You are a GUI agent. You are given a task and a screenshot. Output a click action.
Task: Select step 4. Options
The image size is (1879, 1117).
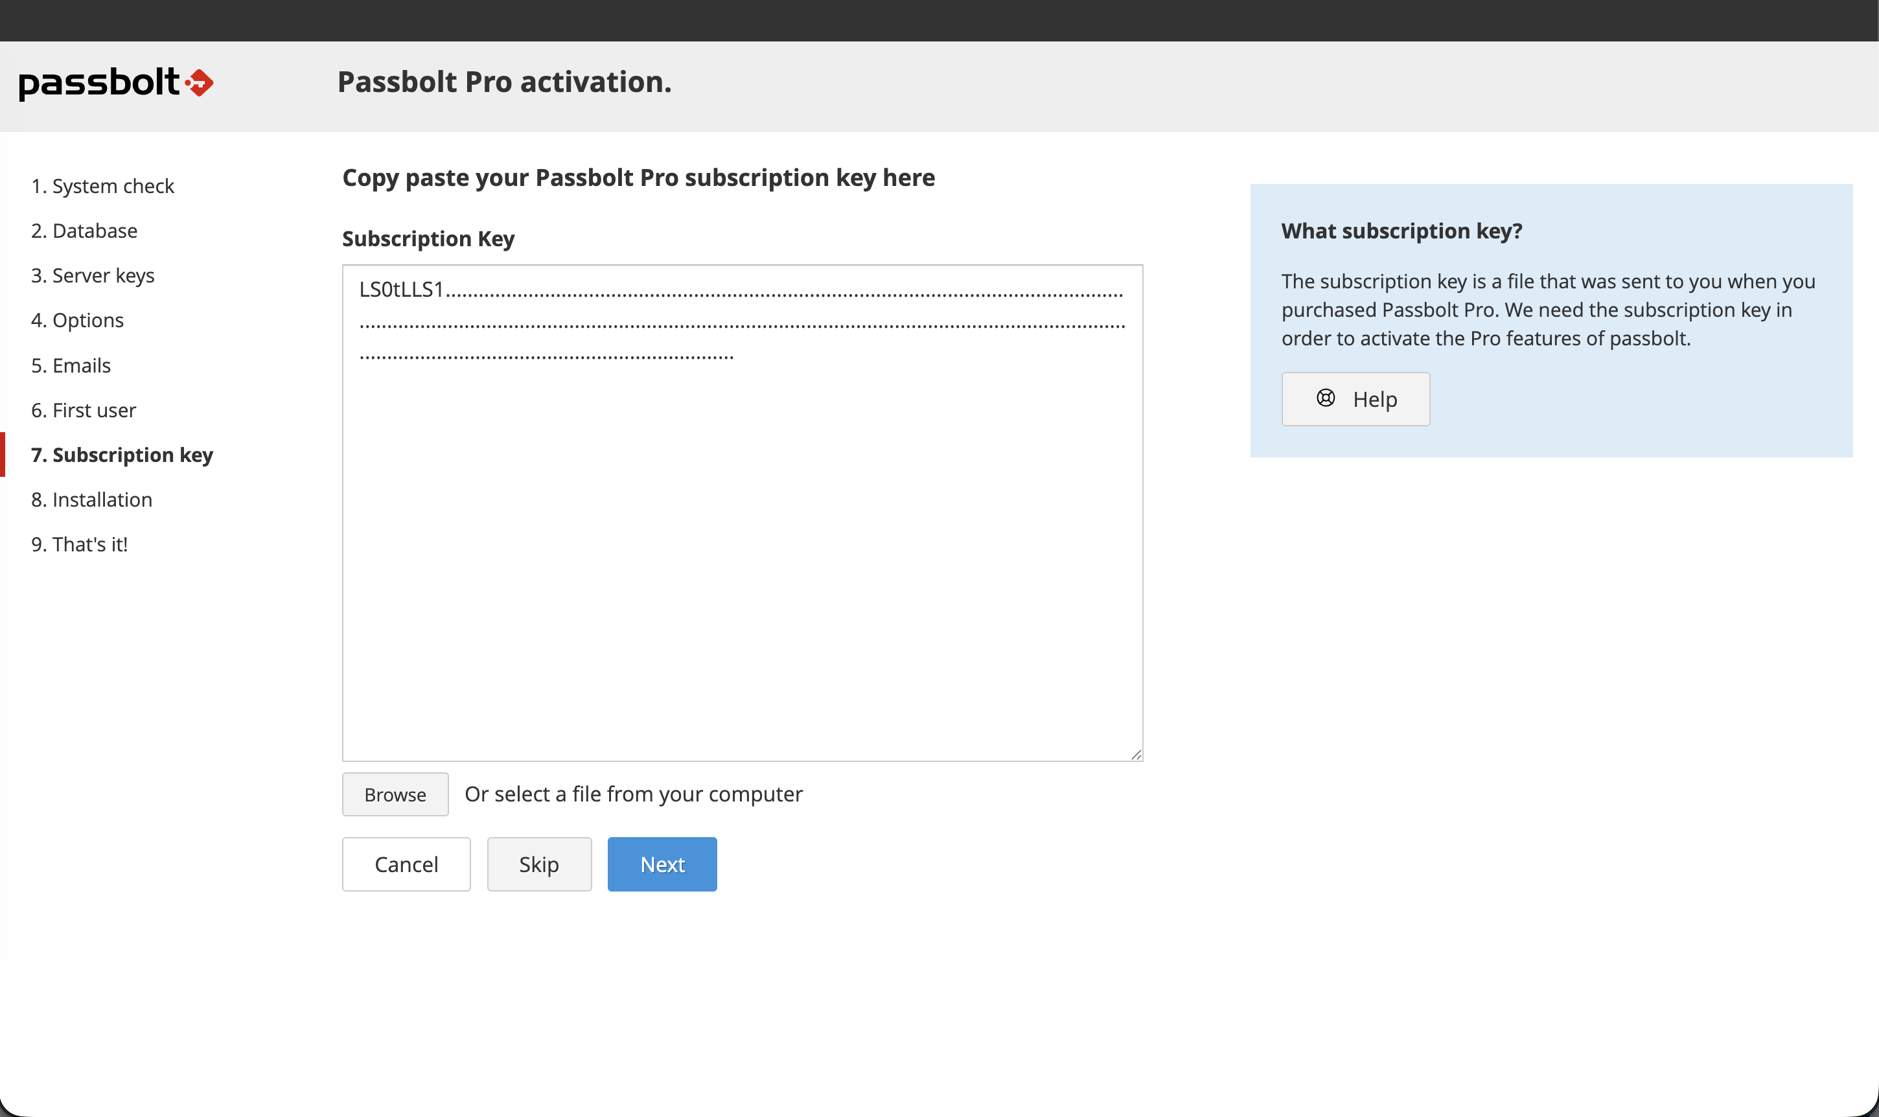78,320
